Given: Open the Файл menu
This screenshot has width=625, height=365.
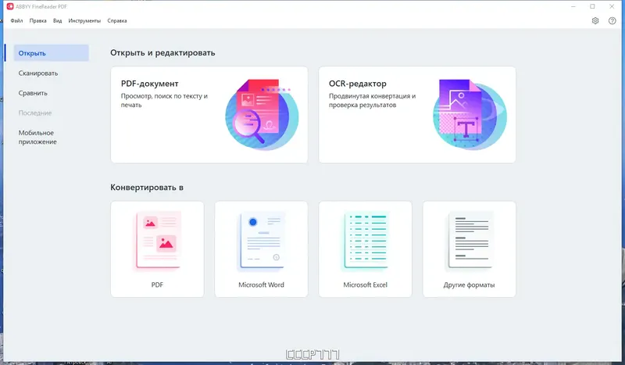Looking at the screenshot, I should click(x=16, y=21).
